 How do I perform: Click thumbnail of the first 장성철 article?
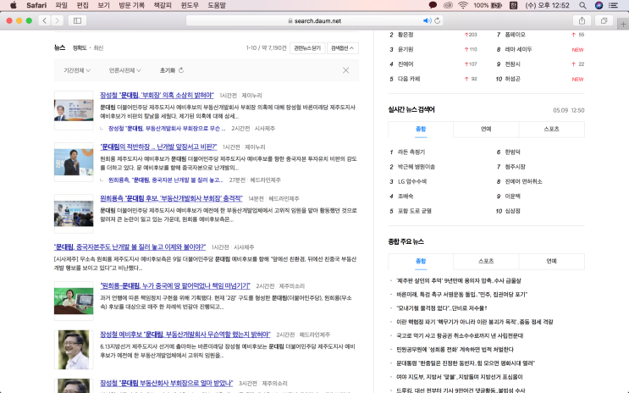tap(74, 110)
